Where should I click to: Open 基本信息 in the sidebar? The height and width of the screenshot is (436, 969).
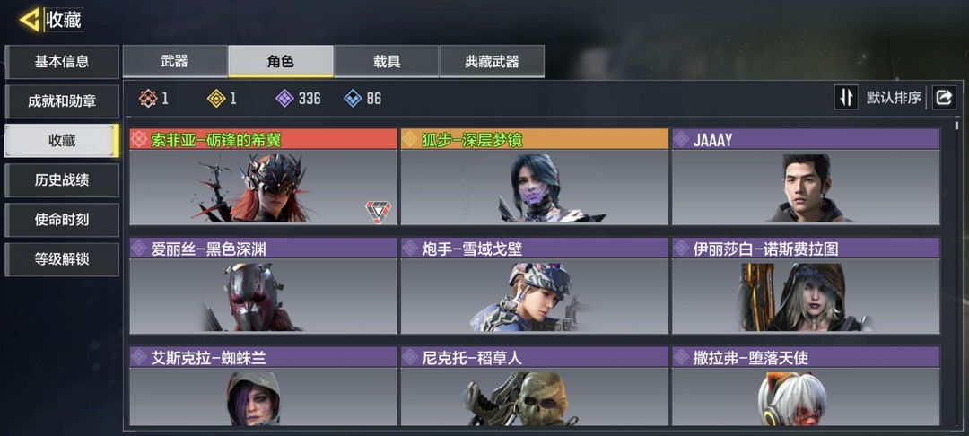(x=62, y=62)
